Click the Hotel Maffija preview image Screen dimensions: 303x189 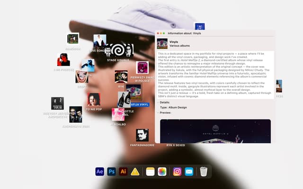tap(215, 131)
